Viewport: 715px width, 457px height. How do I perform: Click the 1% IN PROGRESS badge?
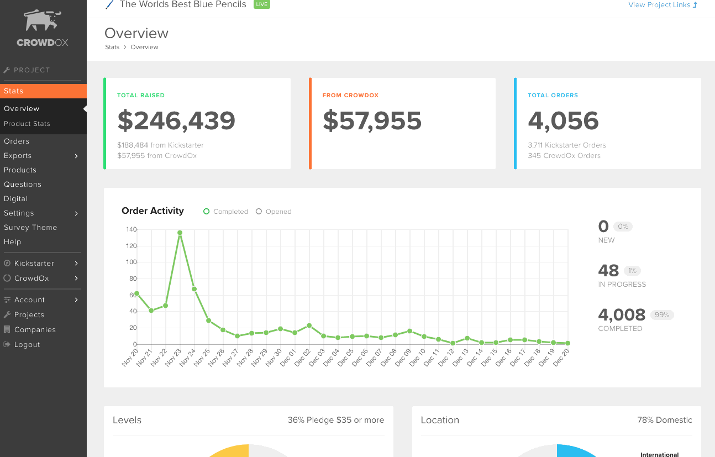pos(632,271)
